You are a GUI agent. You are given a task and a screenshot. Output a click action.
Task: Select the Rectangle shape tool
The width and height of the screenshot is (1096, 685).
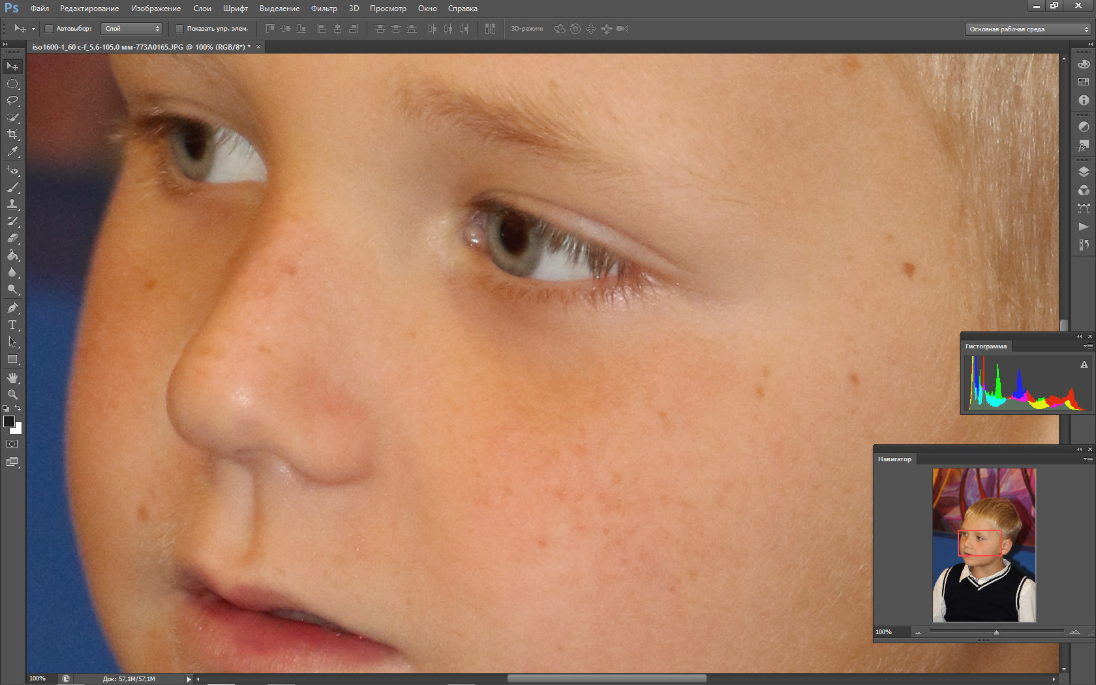(12, 359)
